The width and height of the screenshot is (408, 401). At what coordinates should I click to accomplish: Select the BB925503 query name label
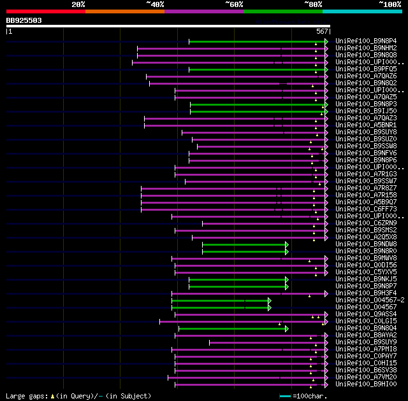tap(24, 20)
